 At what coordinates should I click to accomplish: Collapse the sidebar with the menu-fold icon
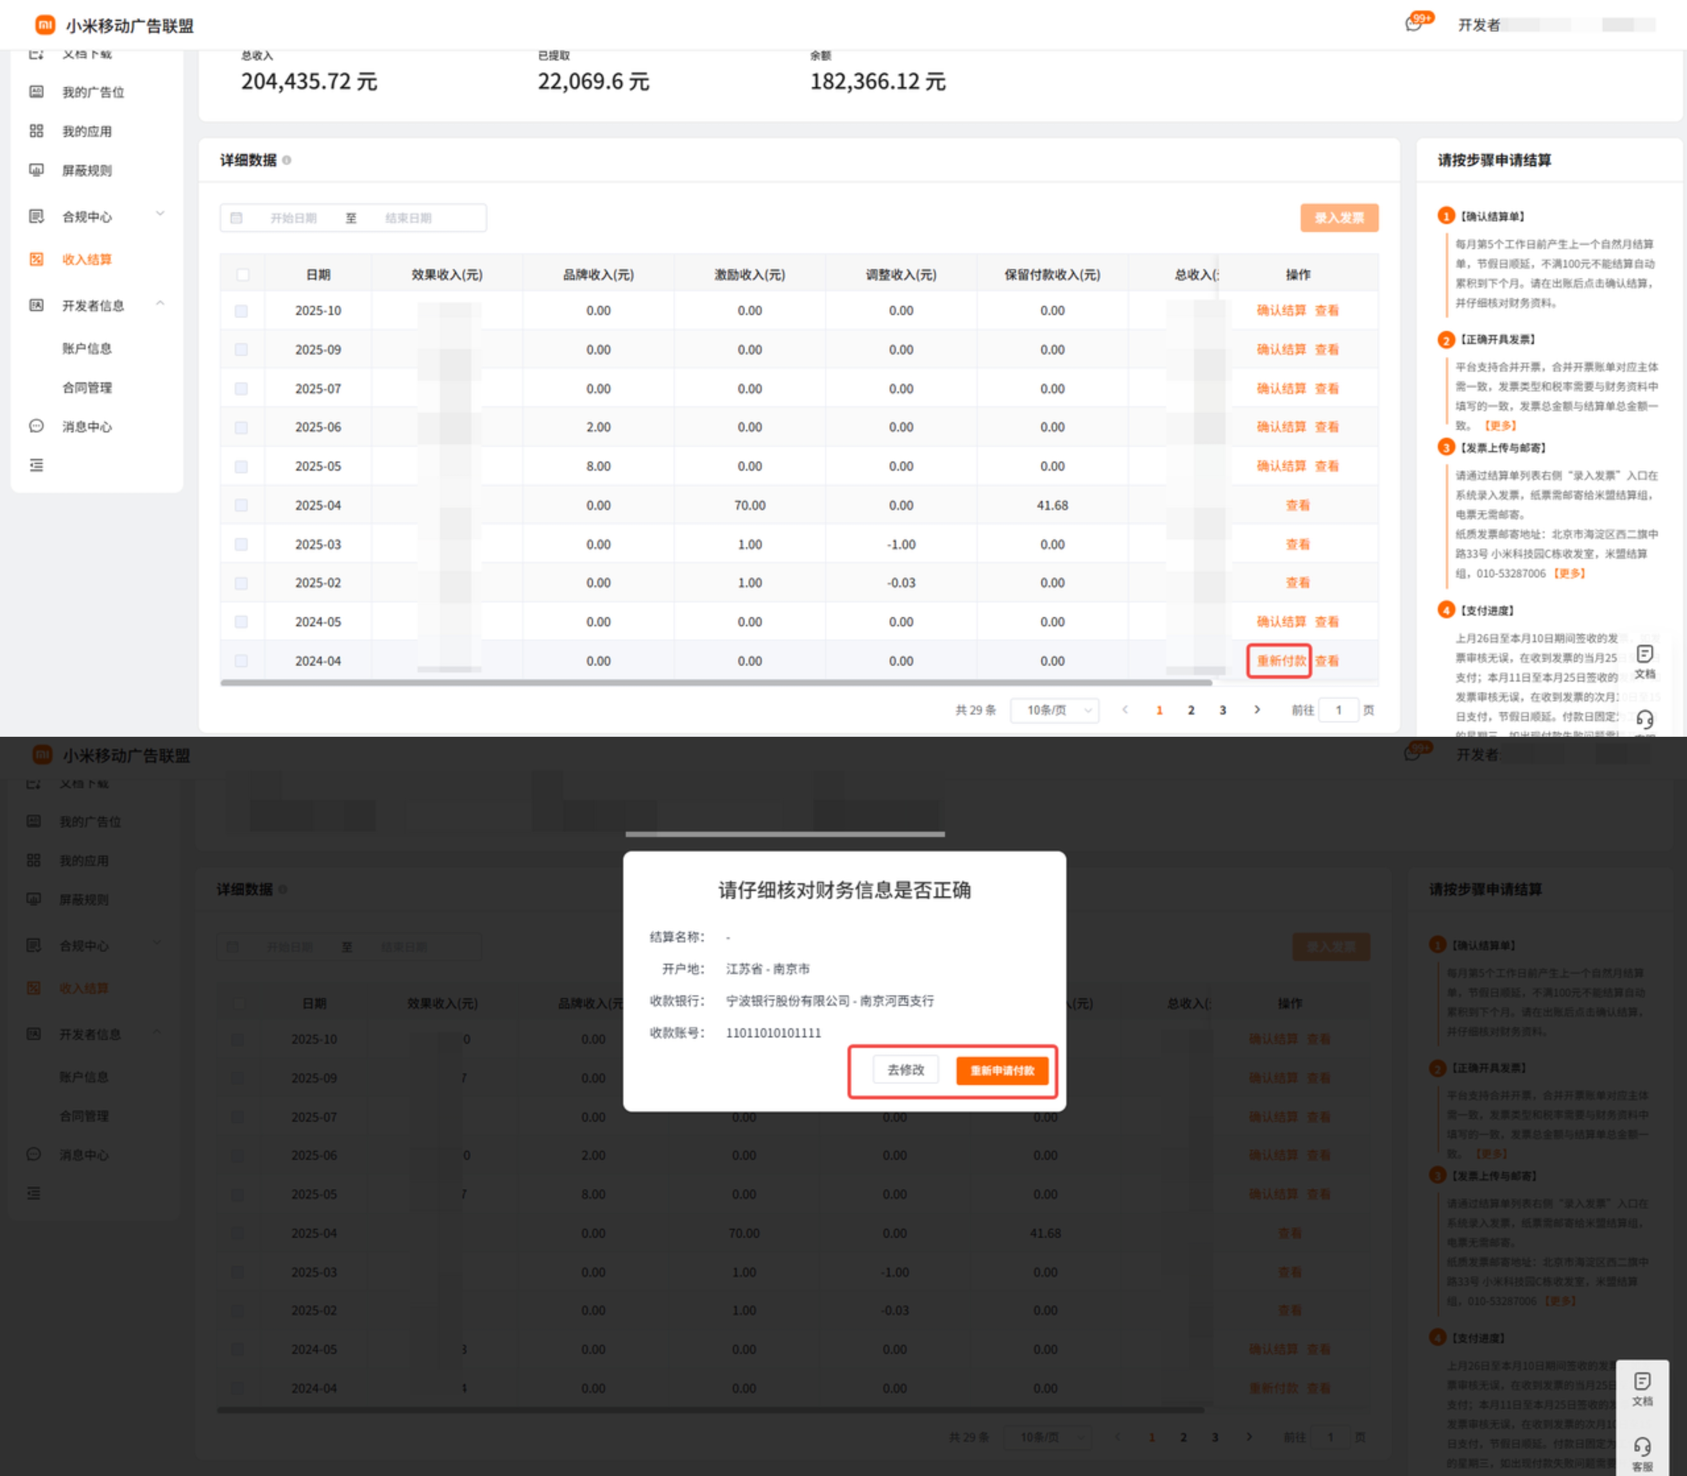click(x=36, y=465)
